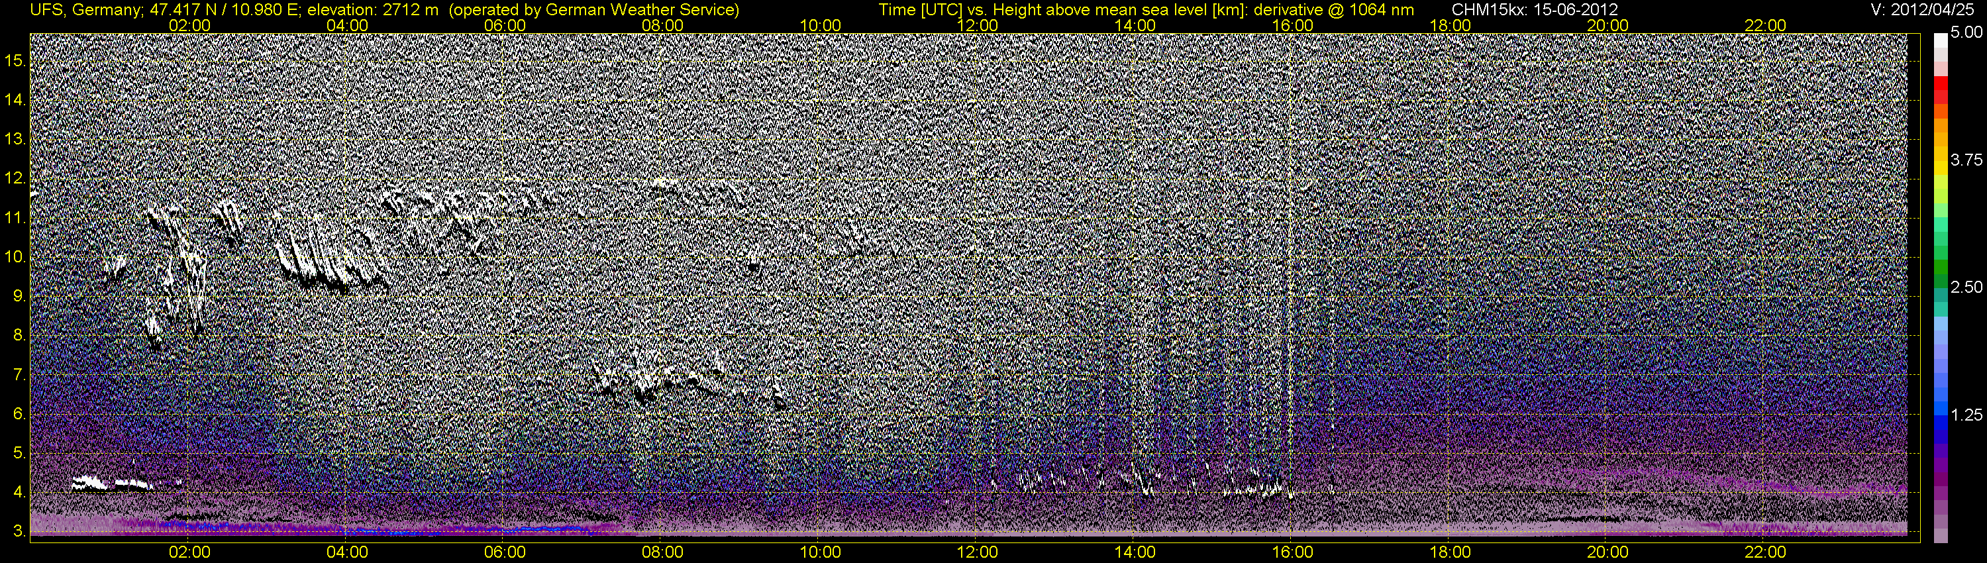Click the height axis label '4.'
Viewport: 1987px width, 563px height.
click(19, 492)
